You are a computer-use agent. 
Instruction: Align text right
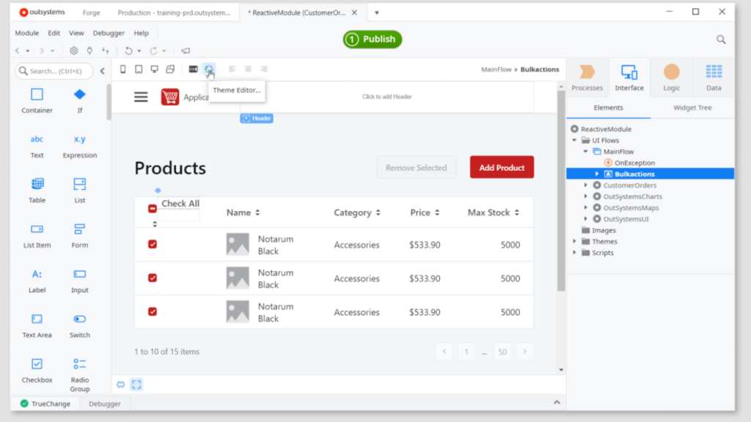tap(264, 70)
